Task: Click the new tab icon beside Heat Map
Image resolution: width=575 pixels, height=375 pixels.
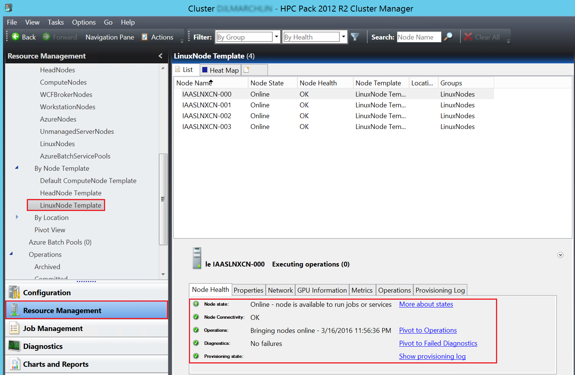Action: (x=246, y=70)
